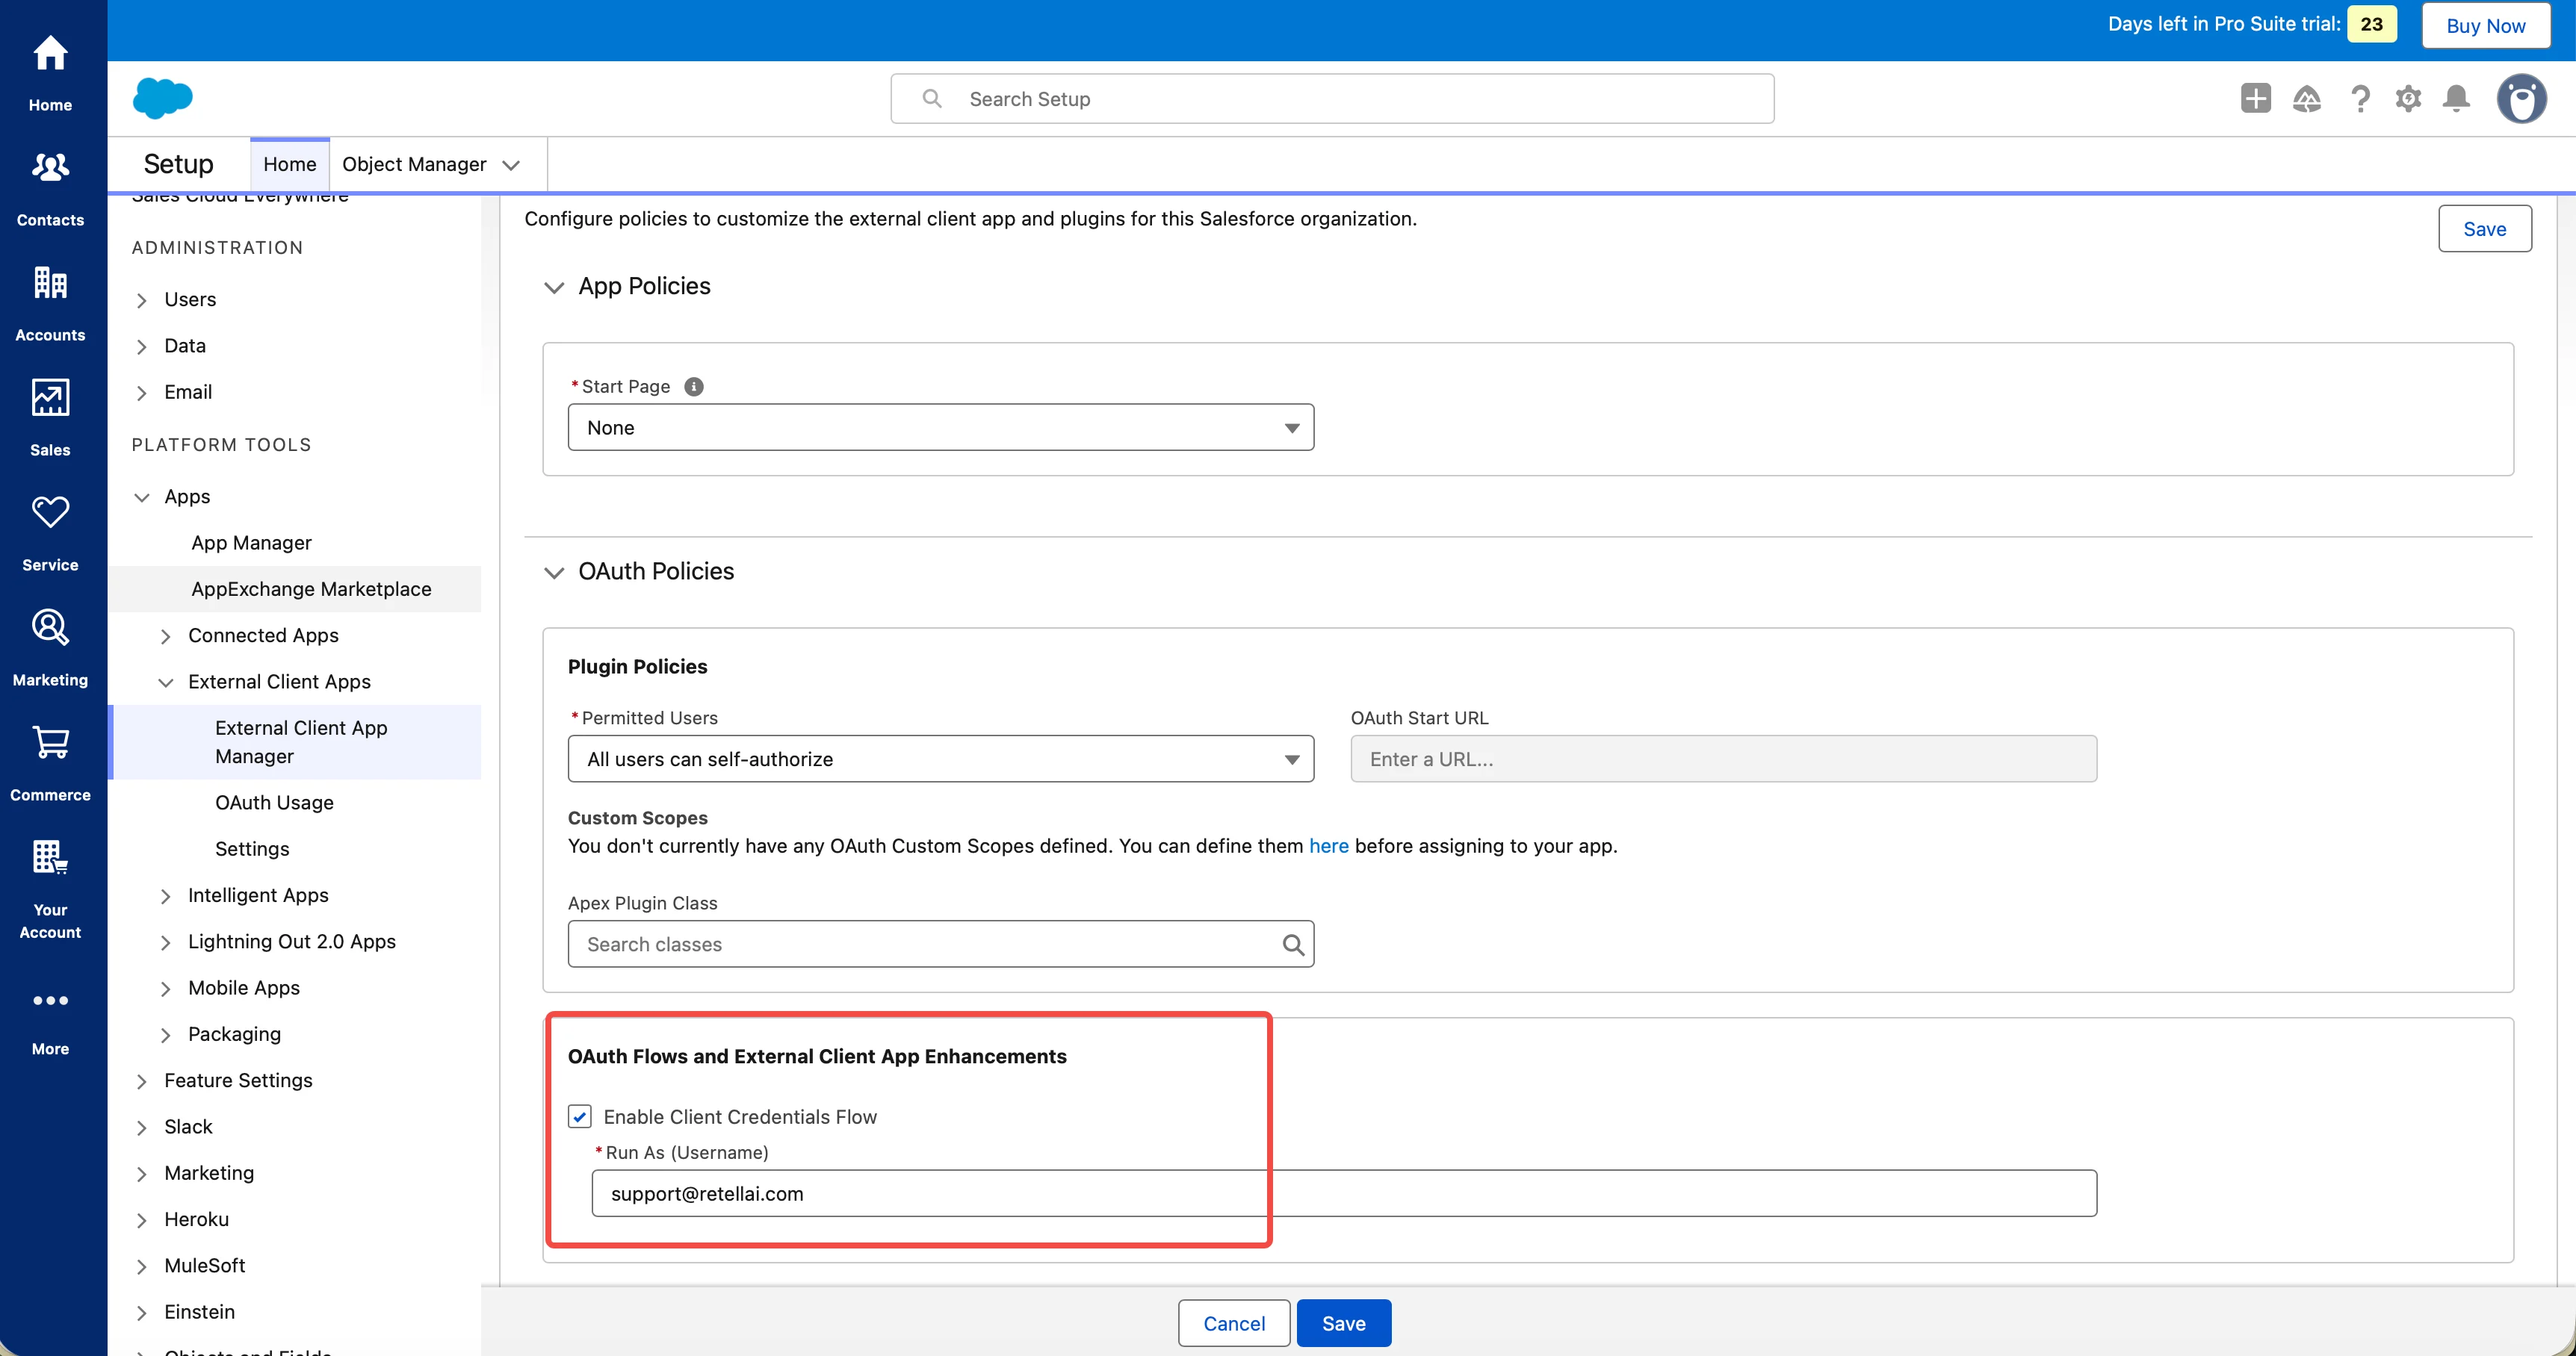The width and height of the screenshot is (2576, 1356).
Task: Click the Run As Username field
Action: (1344, 1193)
